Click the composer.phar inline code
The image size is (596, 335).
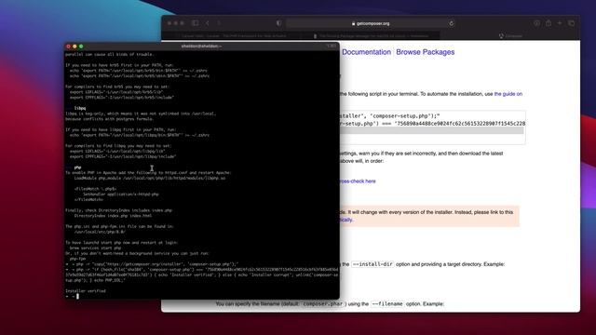point(323,304)
